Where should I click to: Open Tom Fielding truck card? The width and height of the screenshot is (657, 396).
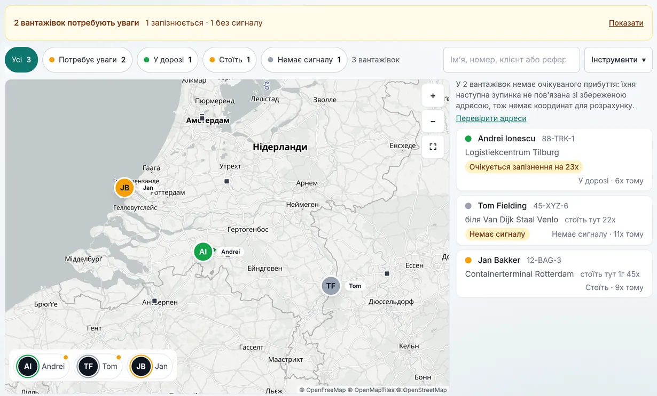[x=554, y=220]
